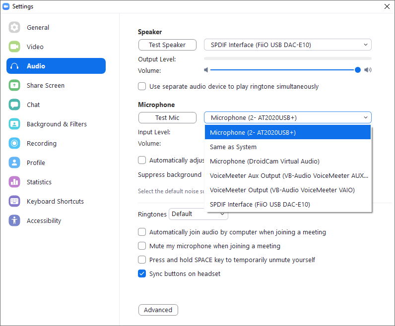Uncheck Sync buttons on headset

click(142, 273)
